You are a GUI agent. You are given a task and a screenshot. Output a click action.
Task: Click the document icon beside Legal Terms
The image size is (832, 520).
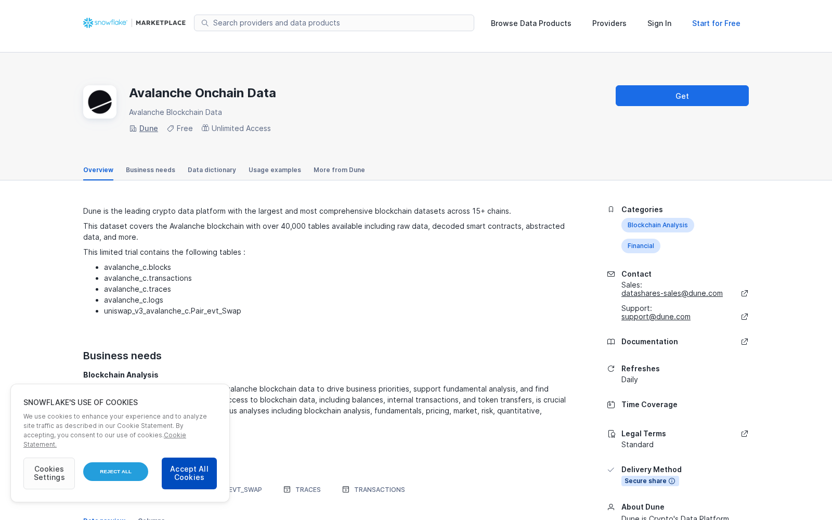[612, 434]
